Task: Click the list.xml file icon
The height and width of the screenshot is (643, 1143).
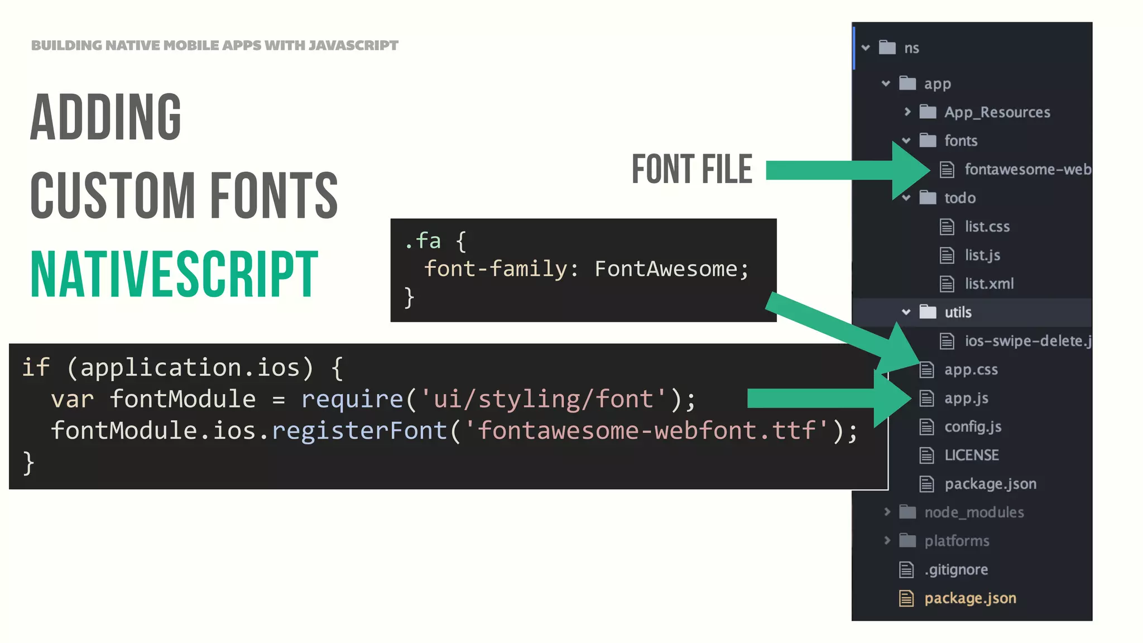Action: pos(947,284)
